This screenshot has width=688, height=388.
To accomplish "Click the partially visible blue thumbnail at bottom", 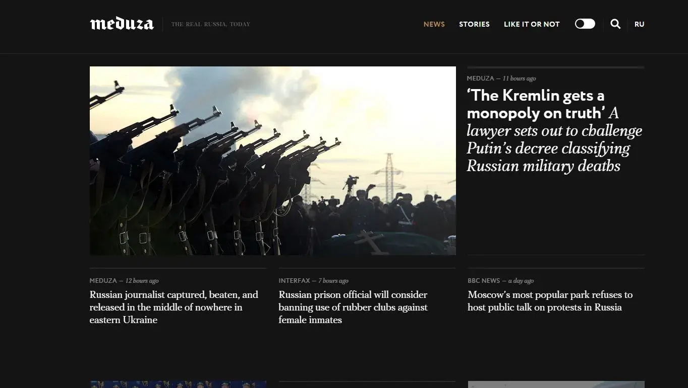I will 178,384.
